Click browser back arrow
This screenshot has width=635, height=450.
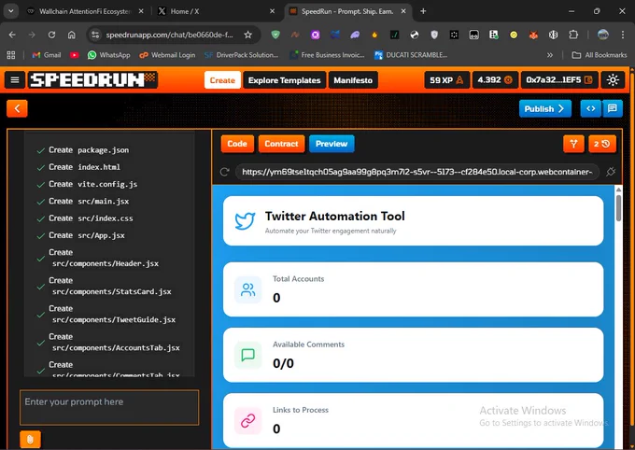[x=12, y=35]
